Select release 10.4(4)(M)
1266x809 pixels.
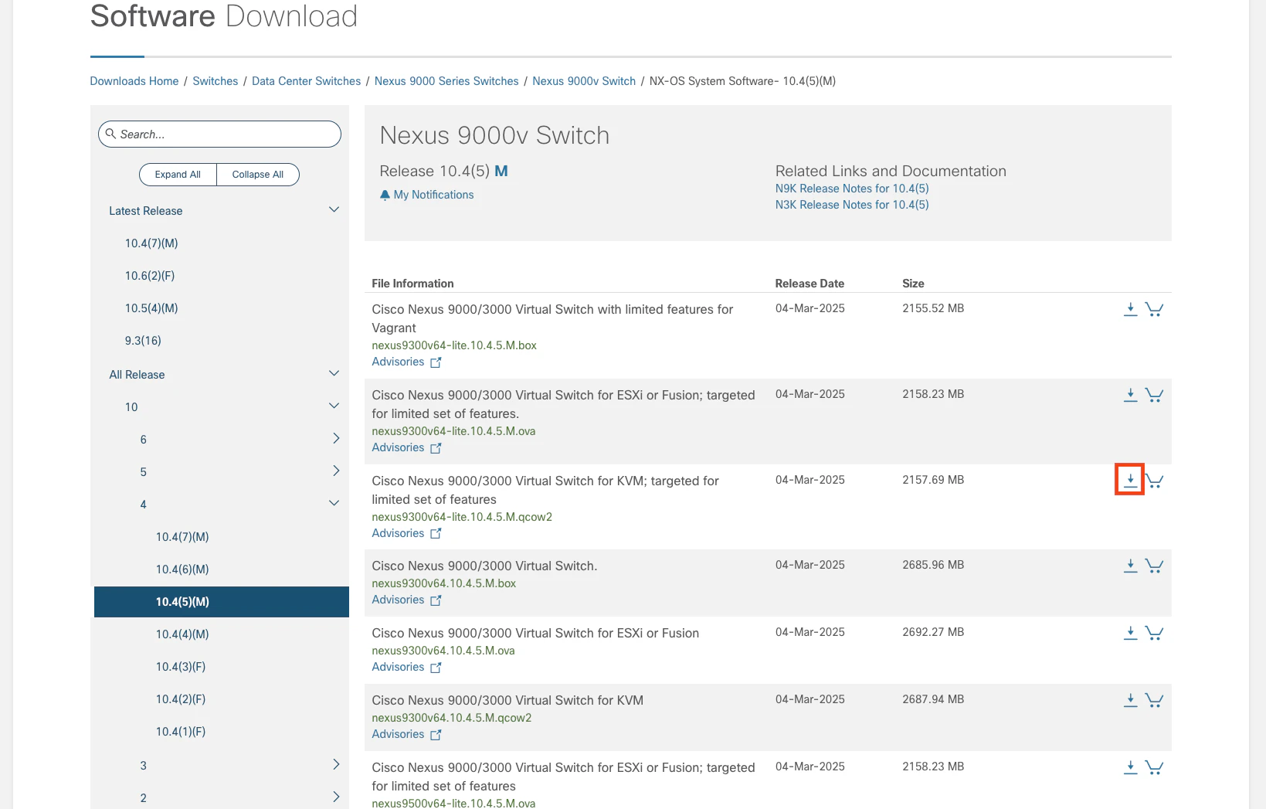click(x=182, y=634)
